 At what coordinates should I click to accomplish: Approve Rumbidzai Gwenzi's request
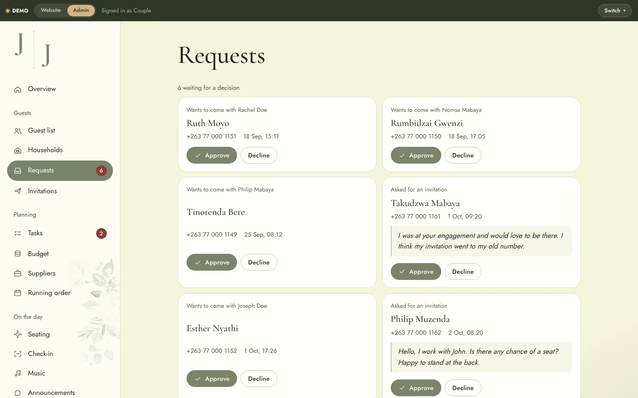(416, 156)
